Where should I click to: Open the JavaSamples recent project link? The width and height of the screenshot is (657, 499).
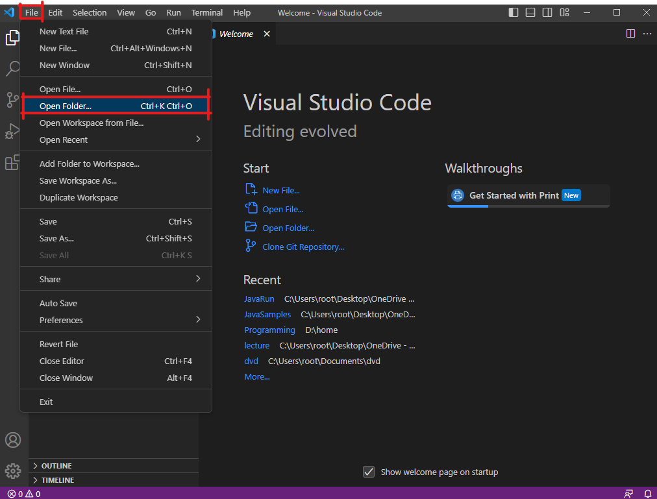click(x=267, y=314)
